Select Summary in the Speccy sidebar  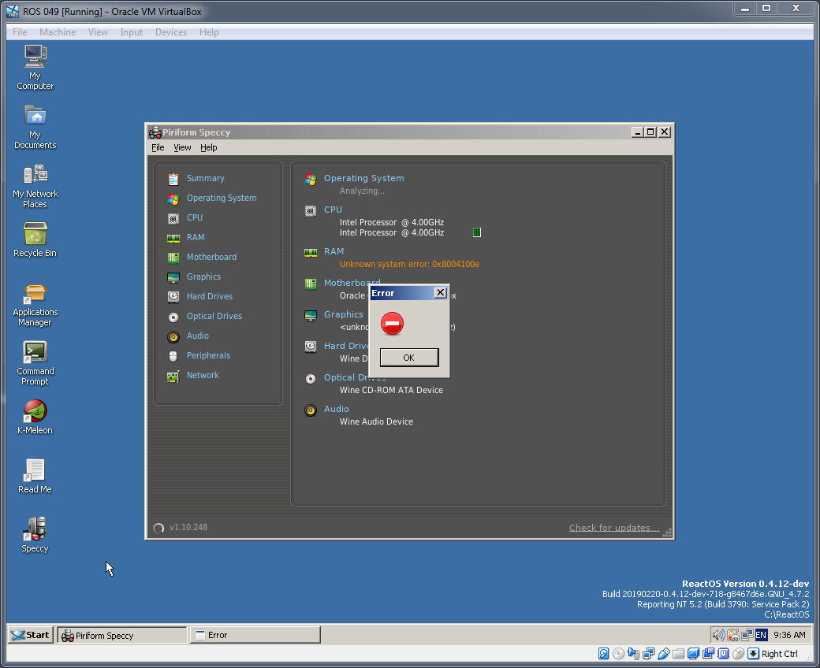tap(205, 179)
